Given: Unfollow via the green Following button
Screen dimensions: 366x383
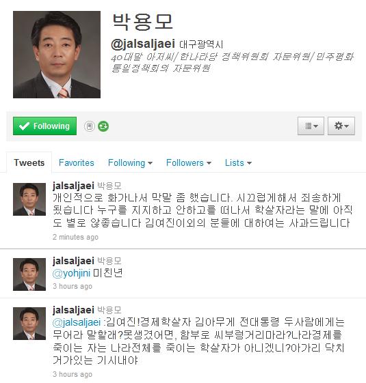Looking at the screenshot, I should tap(44, 126).
